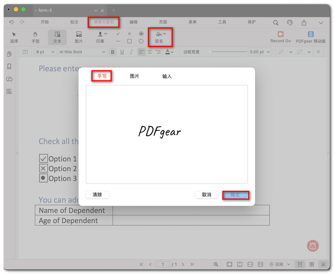This screenshot has width=334, height=274.
Task: Click the 确定 confirm button
Action: [x=235, y=195]
